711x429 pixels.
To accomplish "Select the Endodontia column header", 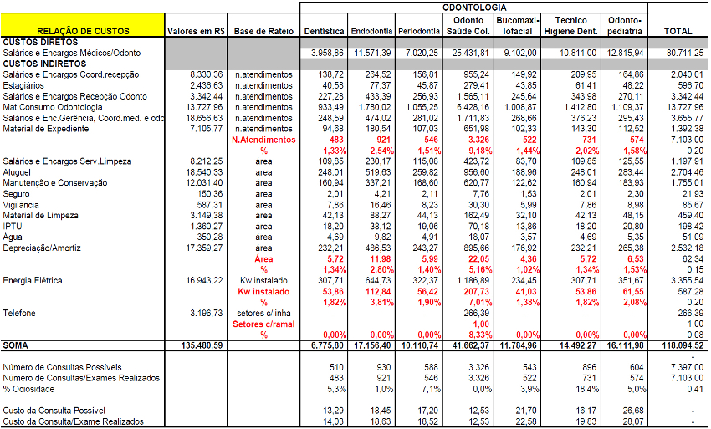I will coord(372,31).
